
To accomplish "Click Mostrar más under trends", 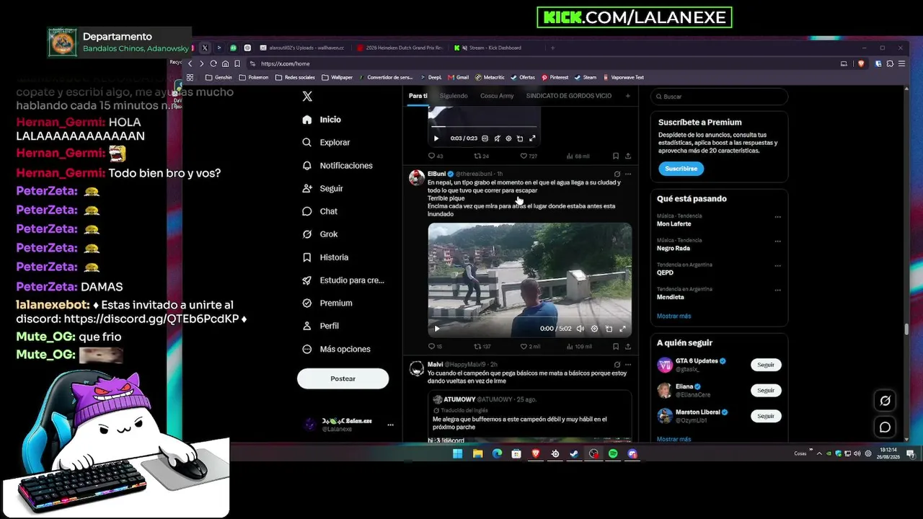I will (674, 316).
